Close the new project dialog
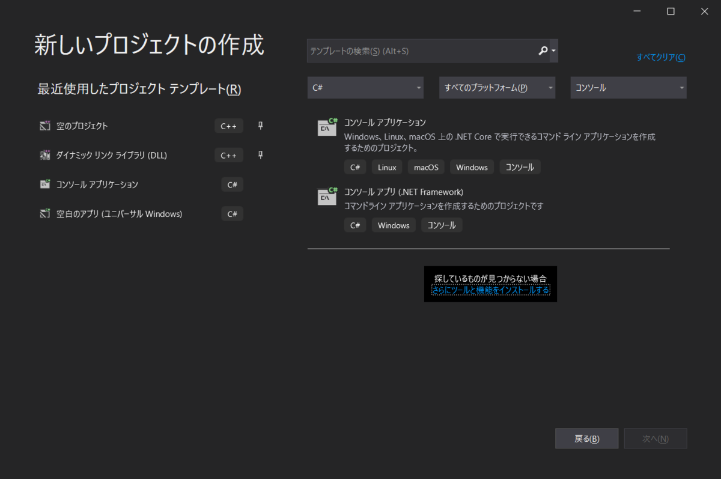 click(704, 11)
